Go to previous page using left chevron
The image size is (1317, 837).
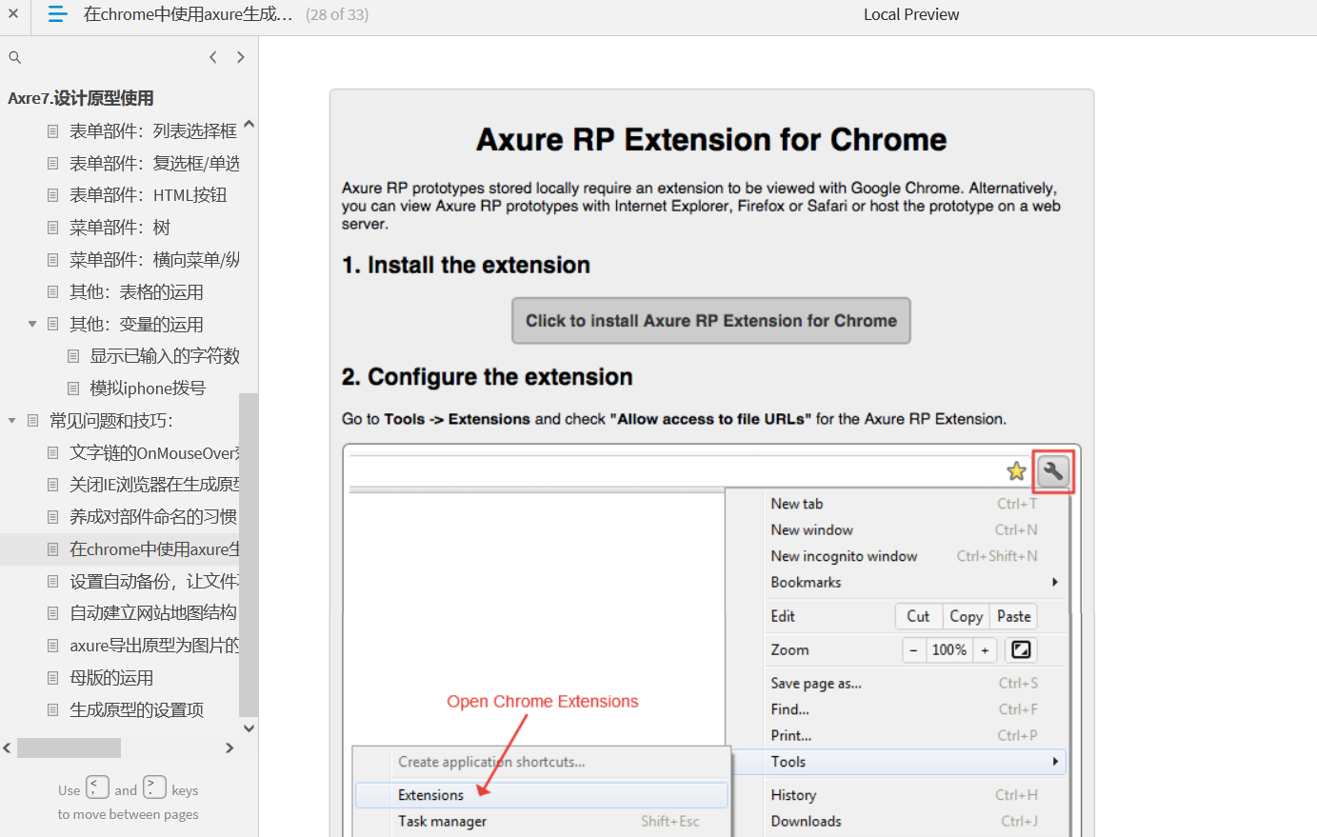(x=213, y=57)
